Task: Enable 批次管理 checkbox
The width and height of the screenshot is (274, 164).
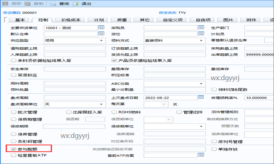Action: 13,112
